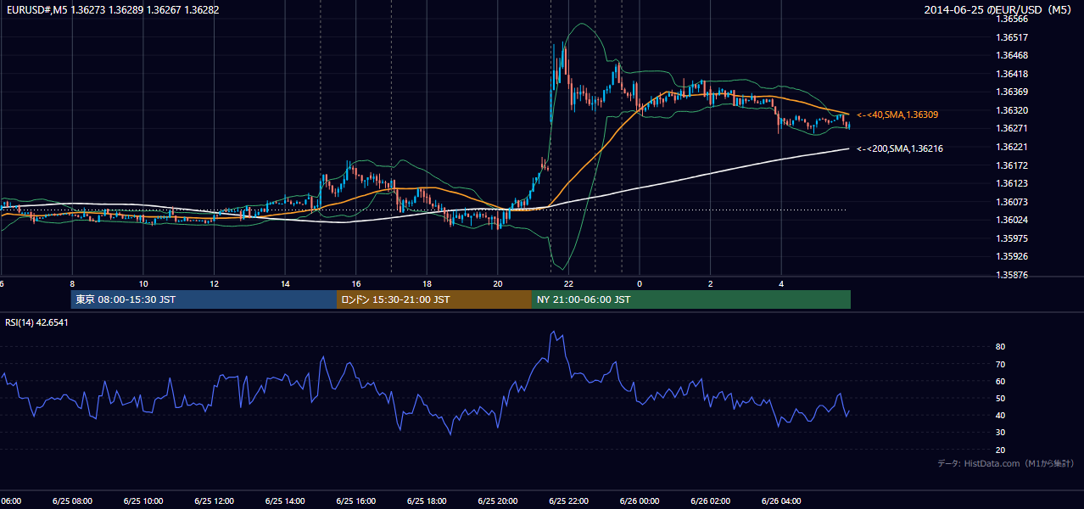1084x509 pixels.
Task: Click price axis label 1.36073
Action: tap(1012, 202)
